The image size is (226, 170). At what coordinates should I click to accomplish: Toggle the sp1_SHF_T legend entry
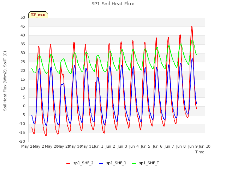click(145, 163)
